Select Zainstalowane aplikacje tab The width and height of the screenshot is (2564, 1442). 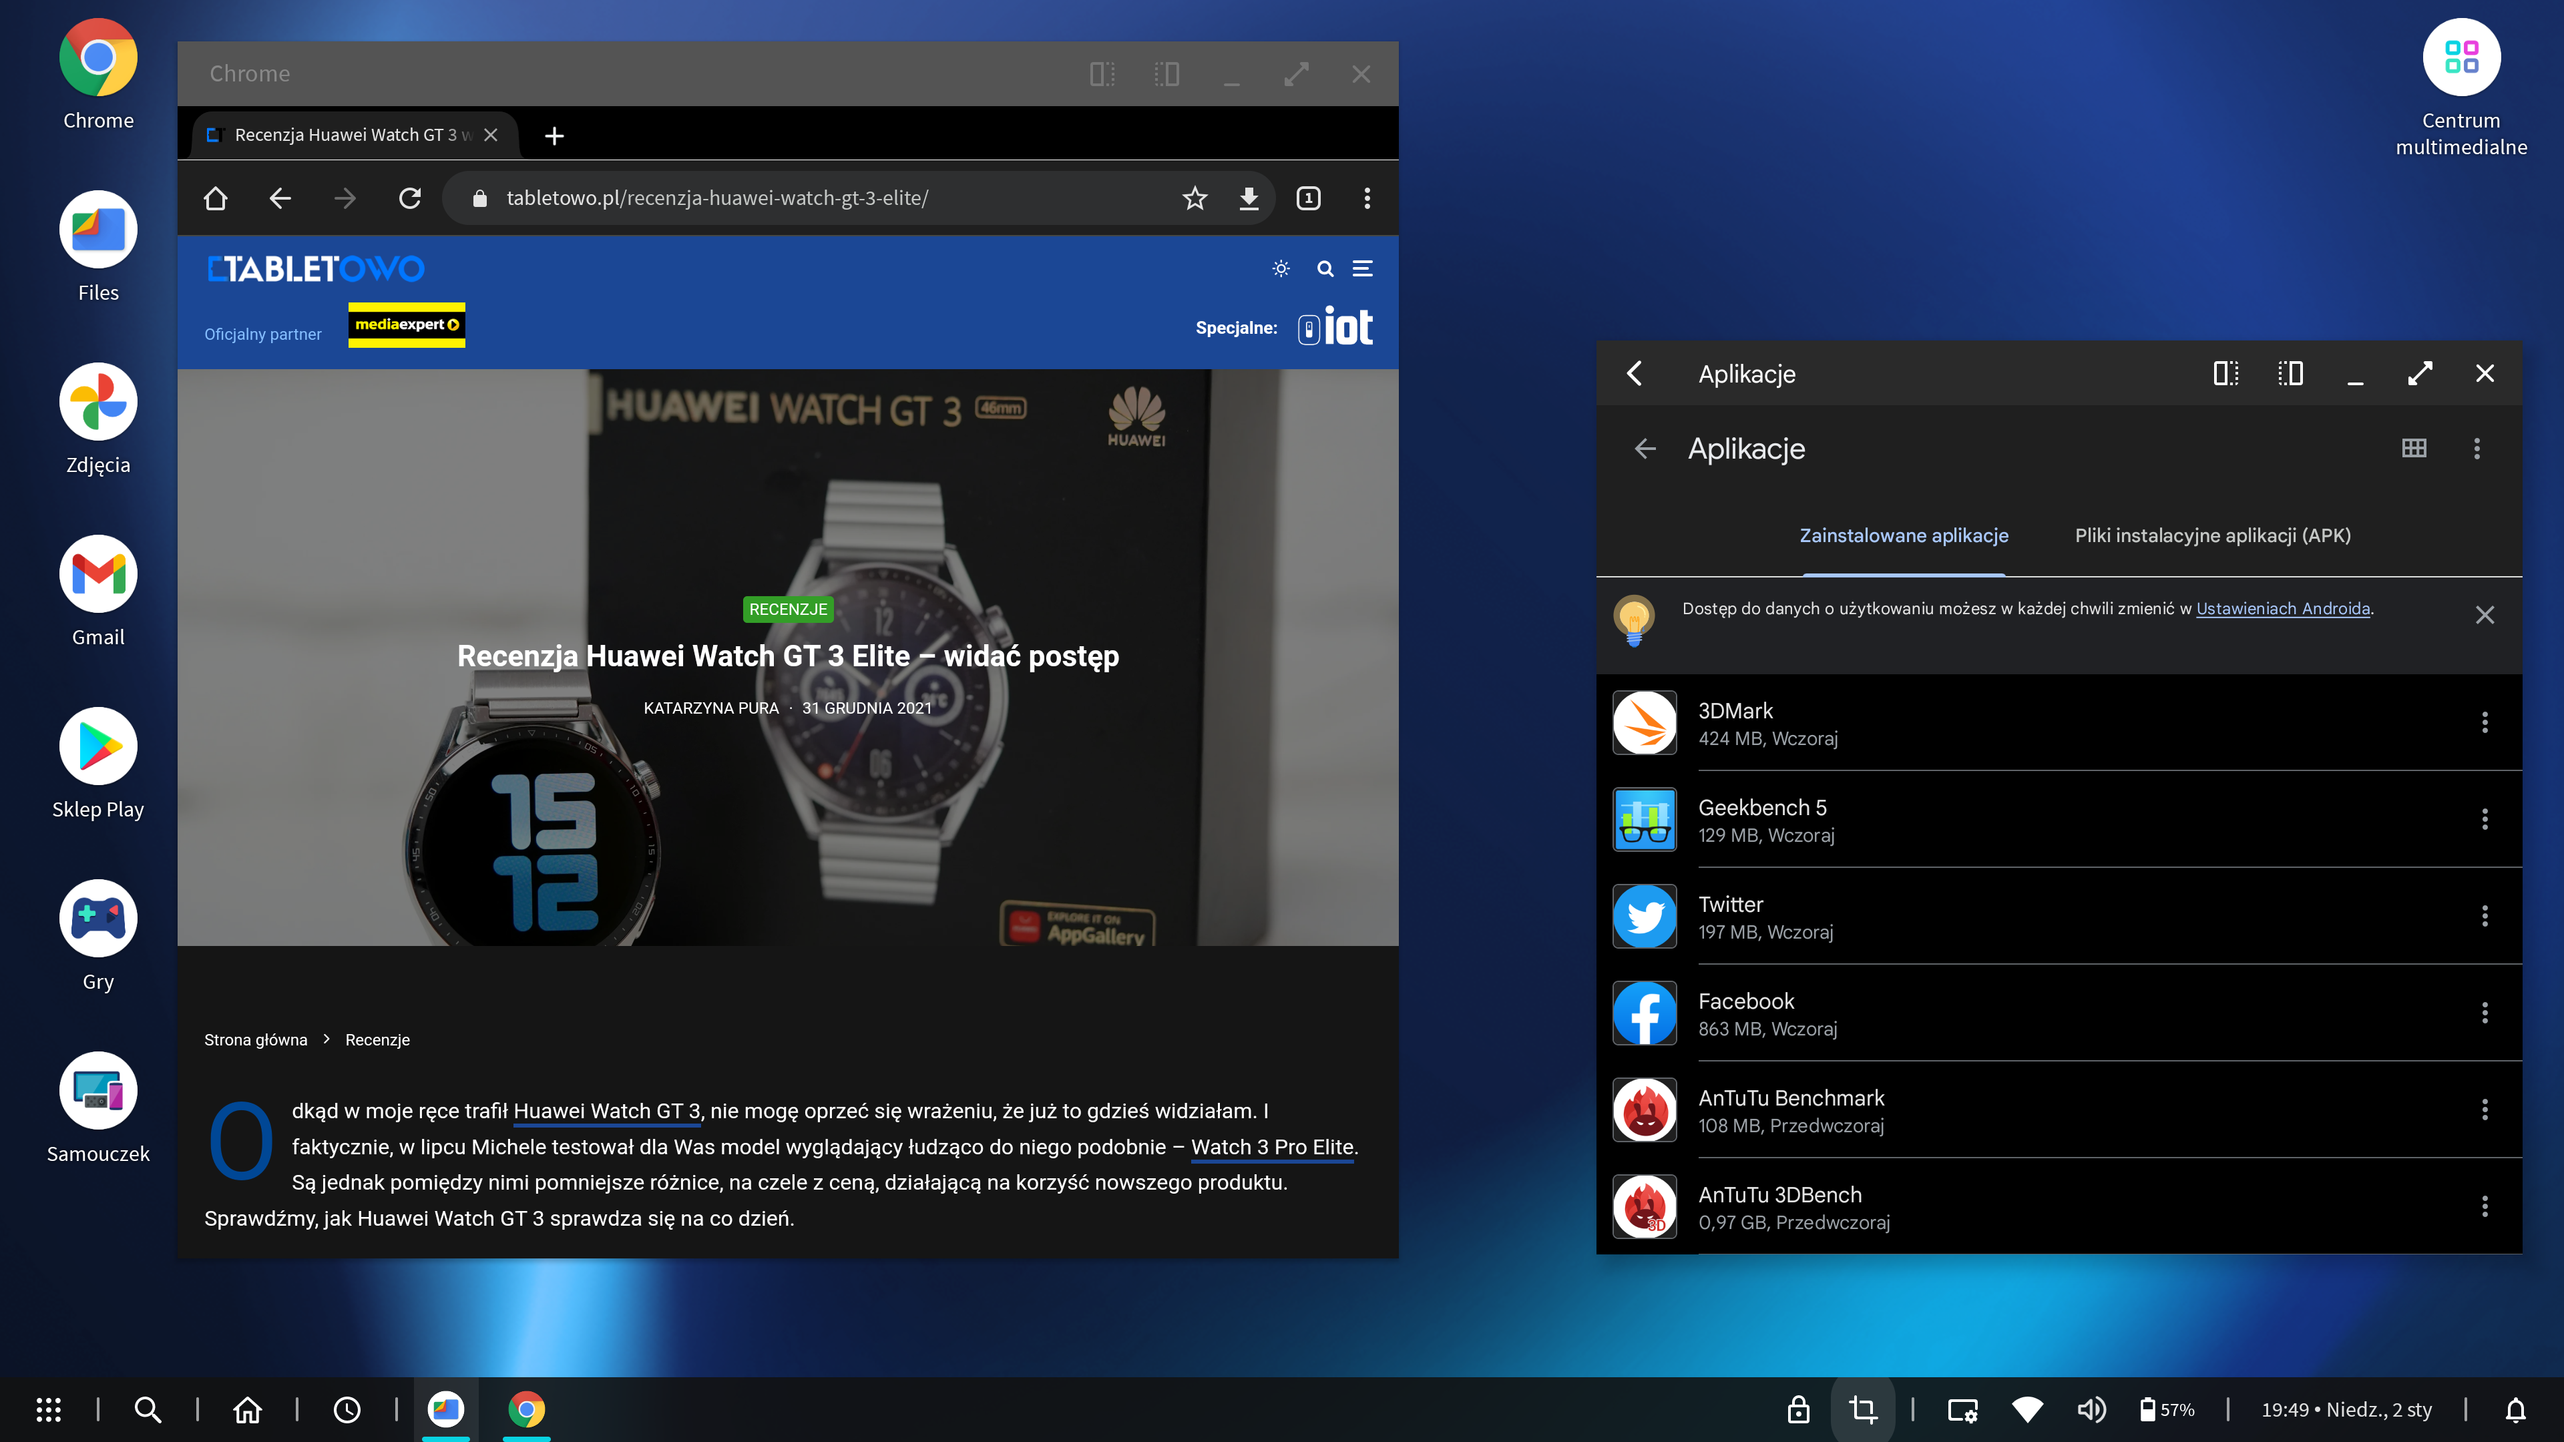point(1903,535)
